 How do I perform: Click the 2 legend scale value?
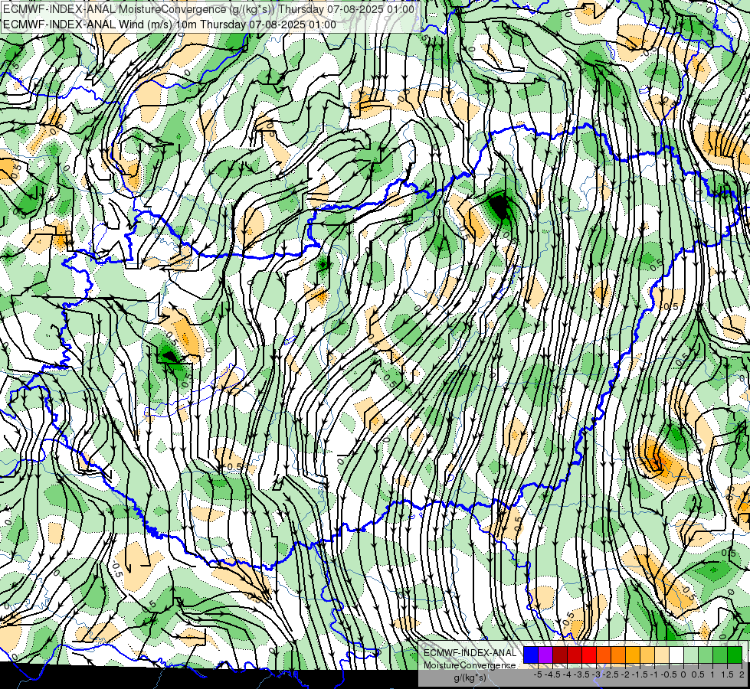coord(742,674)
